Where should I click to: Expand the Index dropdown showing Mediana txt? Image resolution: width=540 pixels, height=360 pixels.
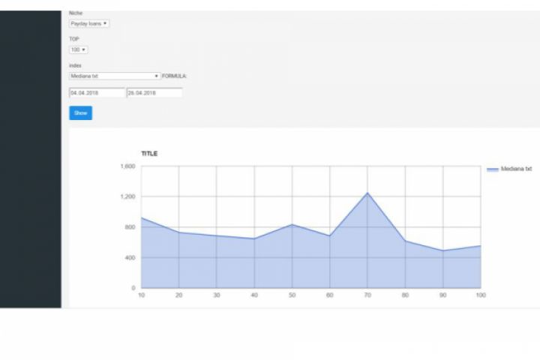[115, 76]
